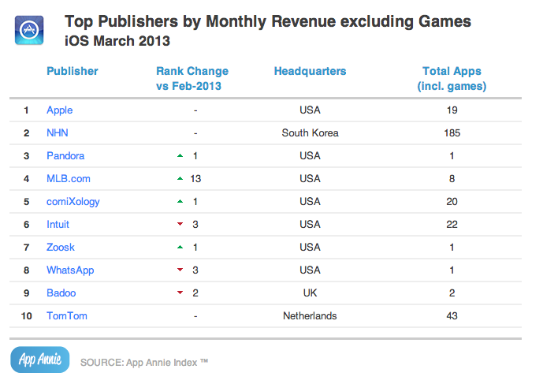Click the green up arrow in Zoosk row
543x384 pixels.
(x=180, y=247)
